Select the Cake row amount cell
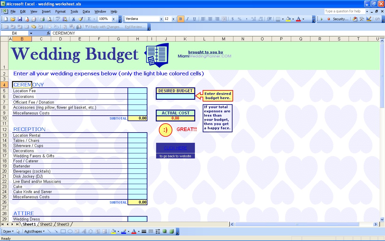Screen dimensions: 385x241 click(137, 186)
